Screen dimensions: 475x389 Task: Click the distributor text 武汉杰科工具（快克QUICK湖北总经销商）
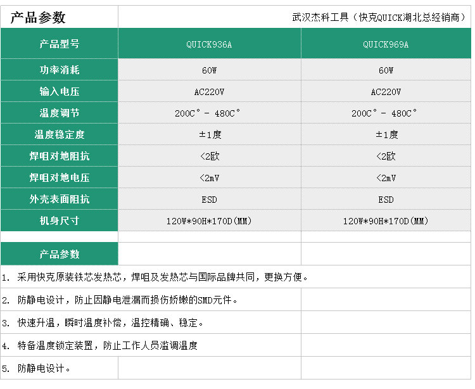click(x=379, y=17)
